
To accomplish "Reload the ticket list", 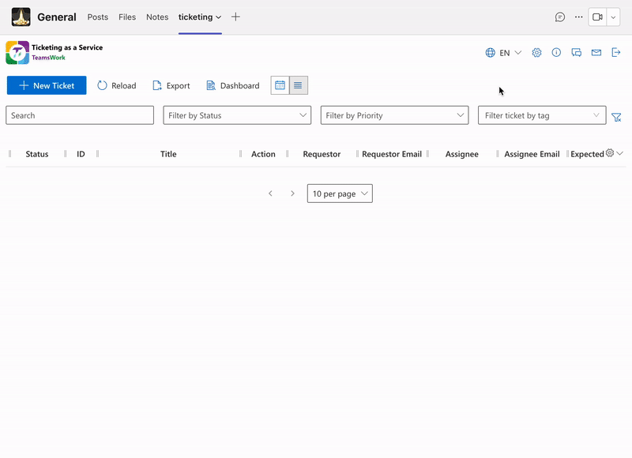I will click(x=117, y=85).
